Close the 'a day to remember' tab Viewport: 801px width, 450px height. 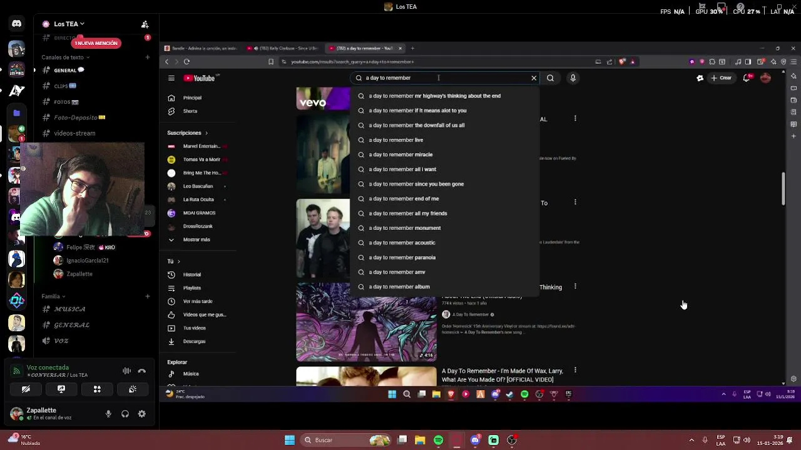400,48
